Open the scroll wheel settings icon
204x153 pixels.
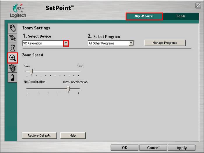[x=13, y=68]
